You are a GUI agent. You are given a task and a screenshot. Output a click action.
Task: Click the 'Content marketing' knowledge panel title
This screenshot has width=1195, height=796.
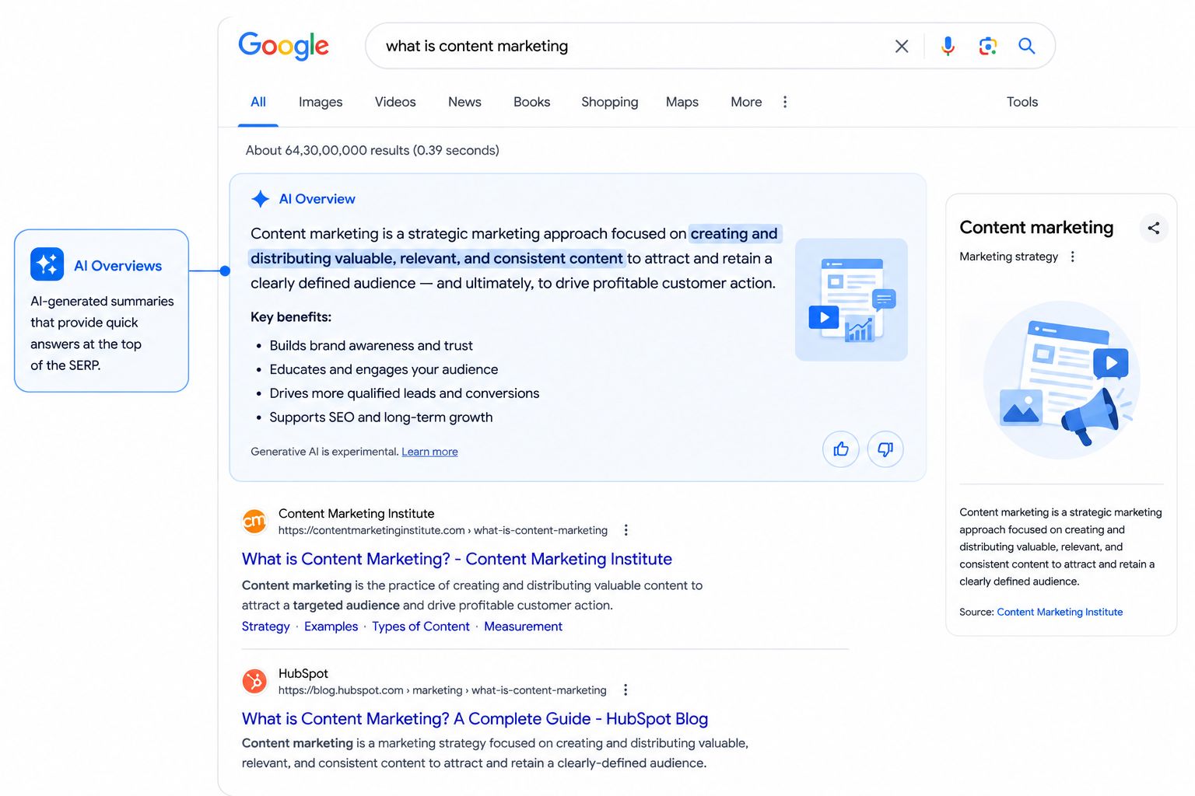[x=1036, y=227]
